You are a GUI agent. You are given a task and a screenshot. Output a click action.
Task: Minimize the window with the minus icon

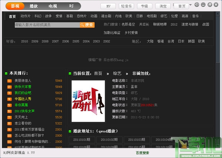click(x=203, y=5)
